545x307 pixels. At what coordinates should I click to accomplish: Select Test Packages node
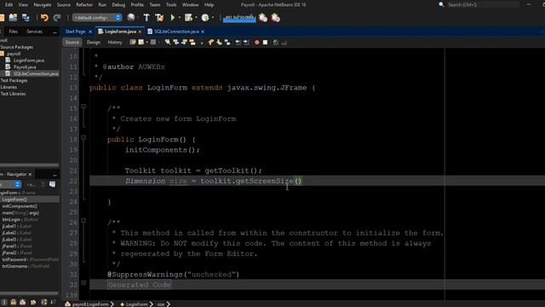coord(14,80)
